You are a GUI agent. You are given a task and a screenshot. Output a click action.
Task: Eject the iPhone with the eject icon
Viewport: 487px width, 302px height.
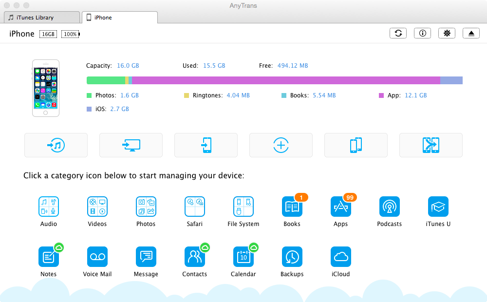471,33
